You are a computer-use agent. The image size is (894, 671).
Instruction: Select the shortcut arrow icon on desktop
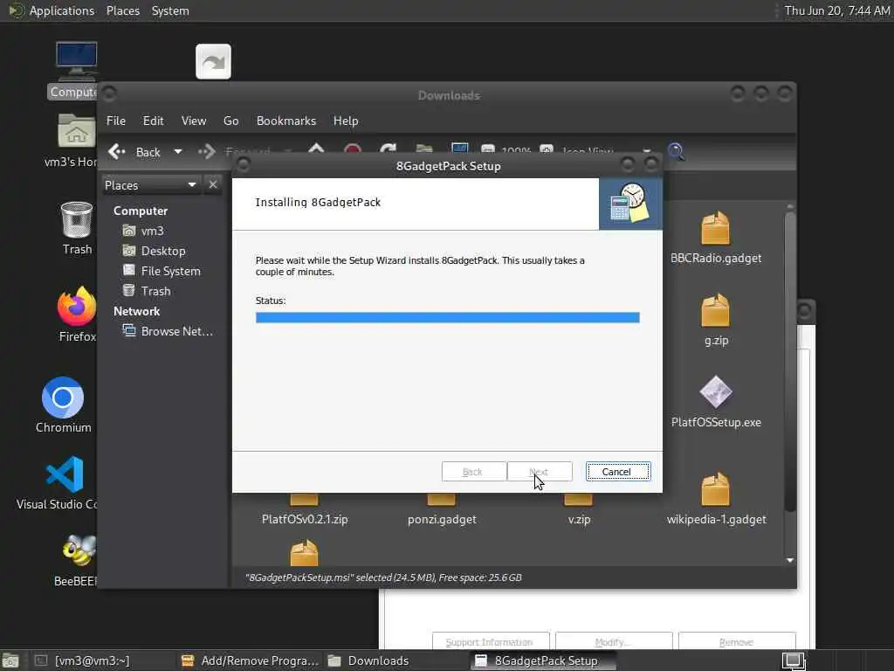click(213, 62)
